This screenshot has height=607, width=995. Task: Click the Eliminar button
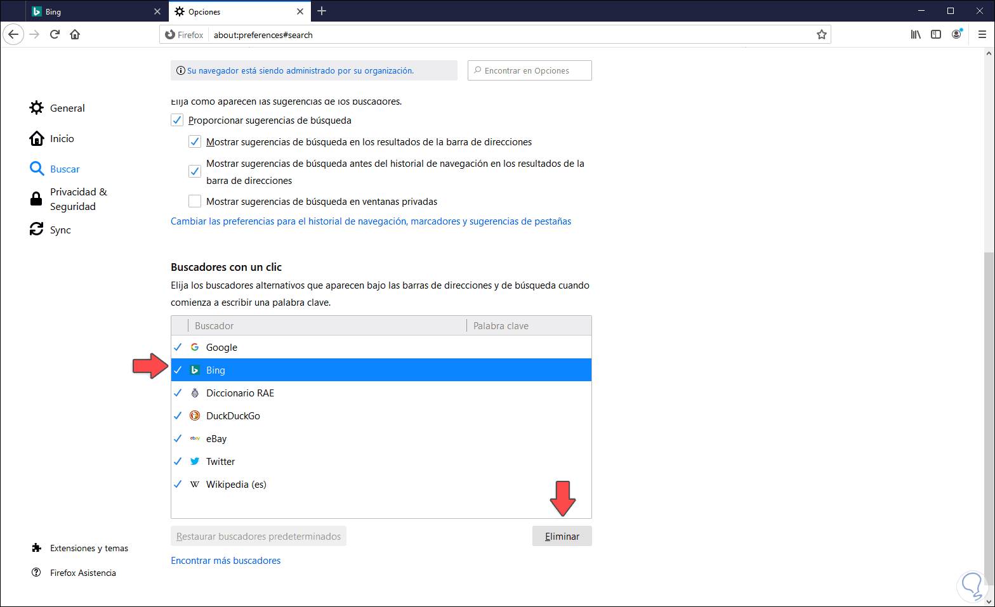pos(562,536)
